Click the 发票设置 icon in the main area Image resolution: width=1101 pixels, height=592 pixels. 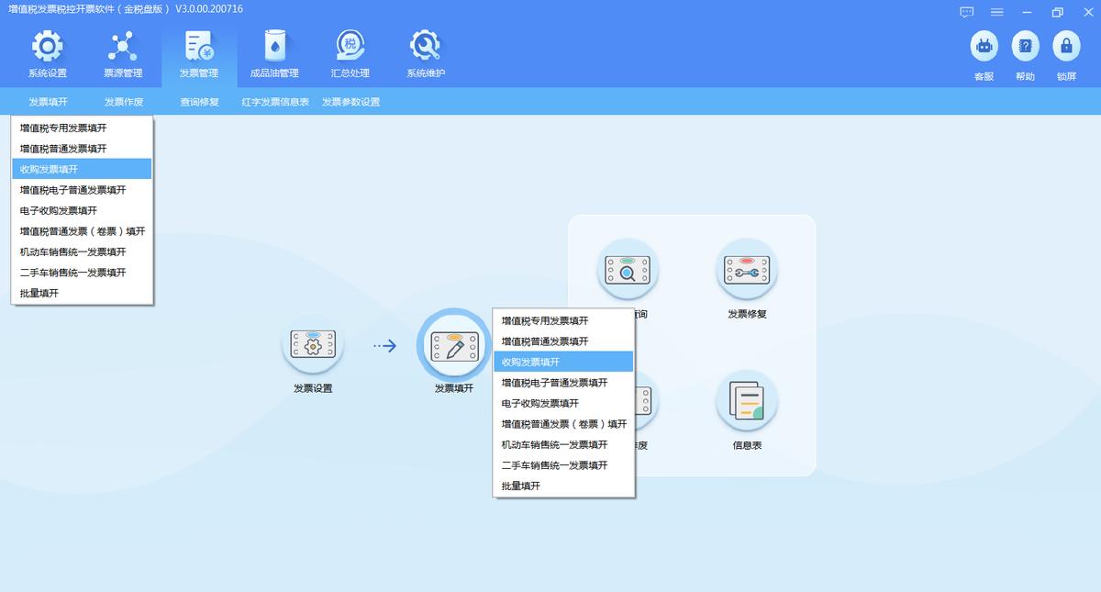tap(312, 347)
